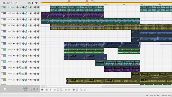
Task: Jump to the end of the project
Action: coord(69,90)
